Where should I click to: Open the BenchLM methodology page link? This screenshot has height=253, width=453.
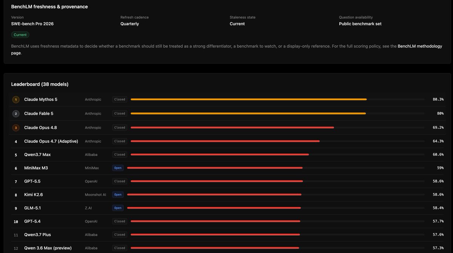[x=420, y=46]
